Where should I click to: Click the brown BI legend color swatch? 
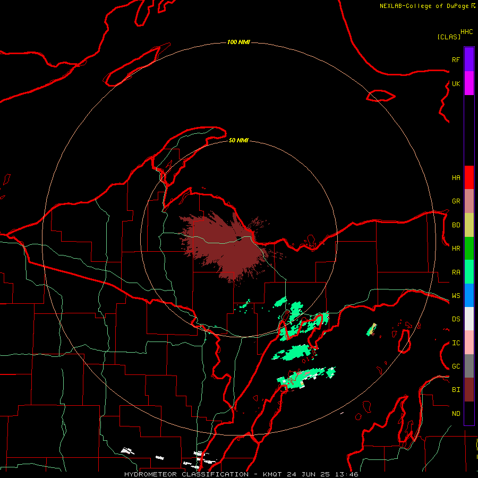[469, 390]
